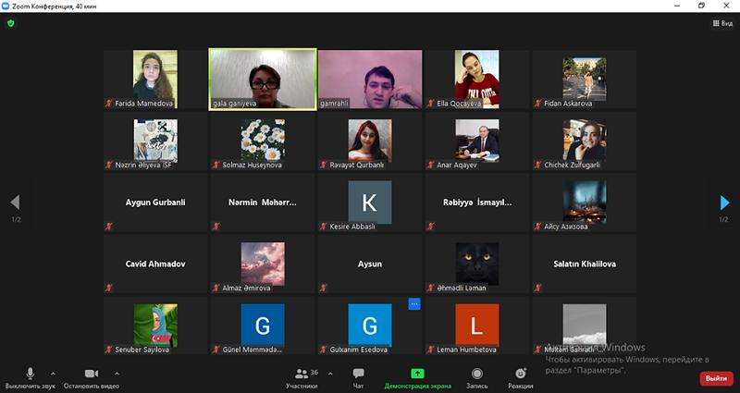Viewport: 740px width, 393px height.
Task: Click the red Leave meeting button
Action: 716,378
